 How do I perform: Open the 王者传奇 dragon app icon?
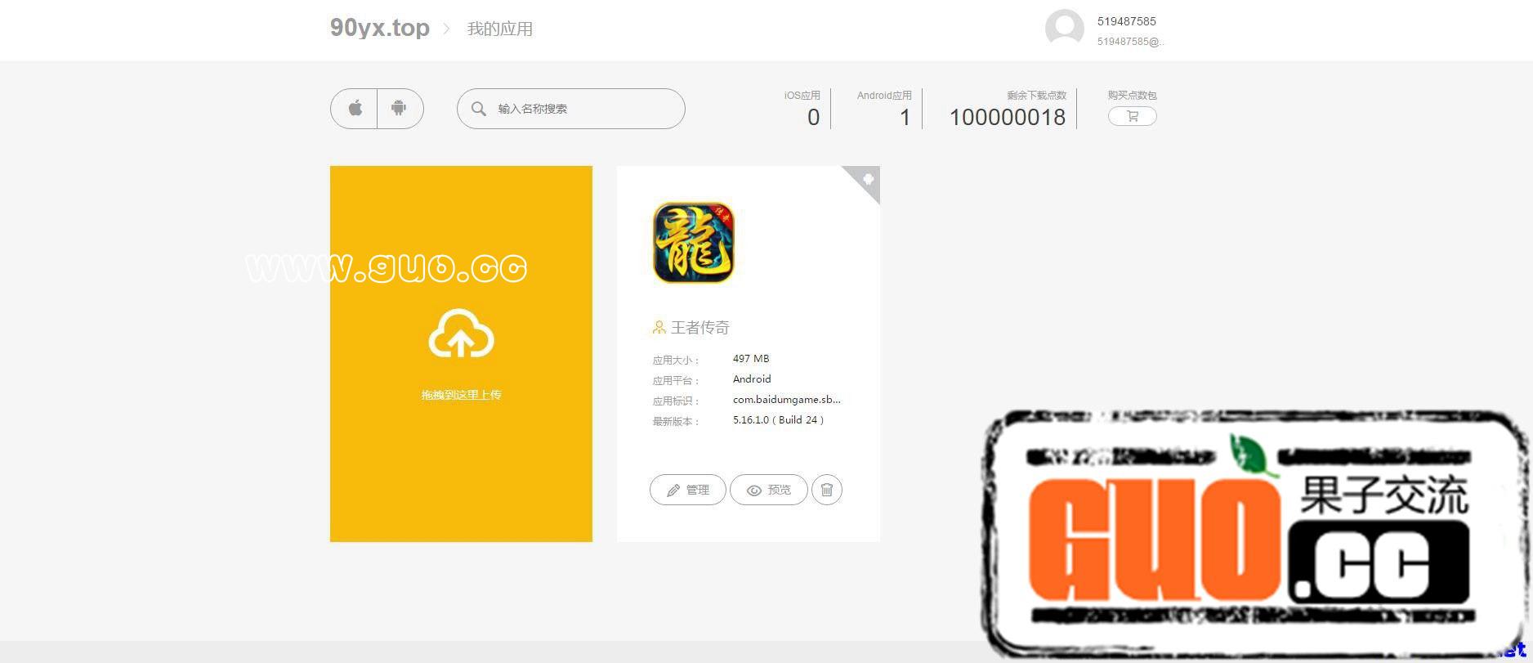[693, 243]
